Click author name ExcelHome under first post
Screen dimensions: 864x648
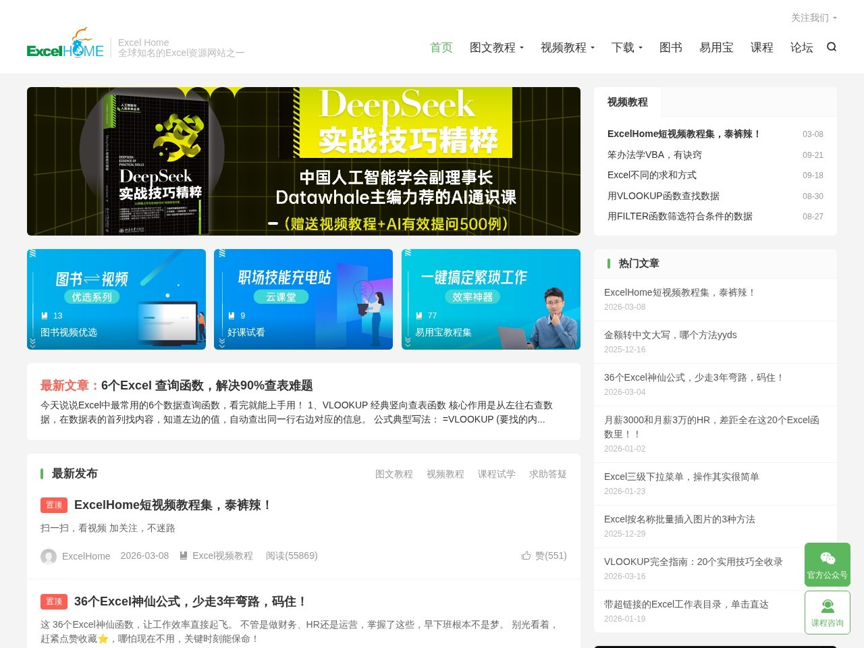coord(86,556)
